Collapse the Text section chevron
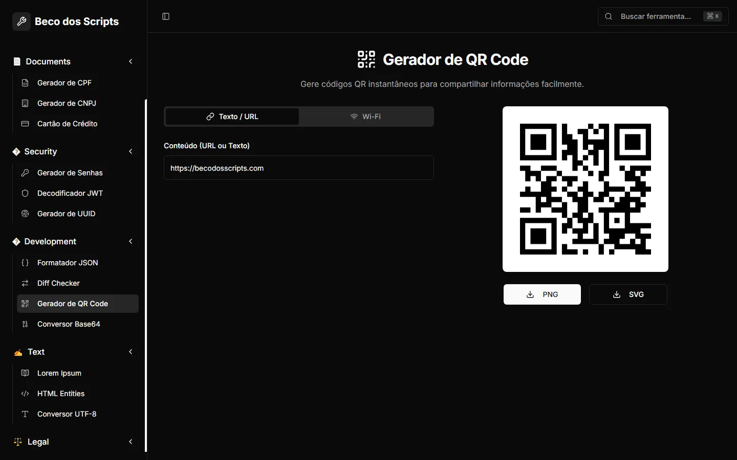The width and height of the screenshot is (737, 460). pos(131,352)
